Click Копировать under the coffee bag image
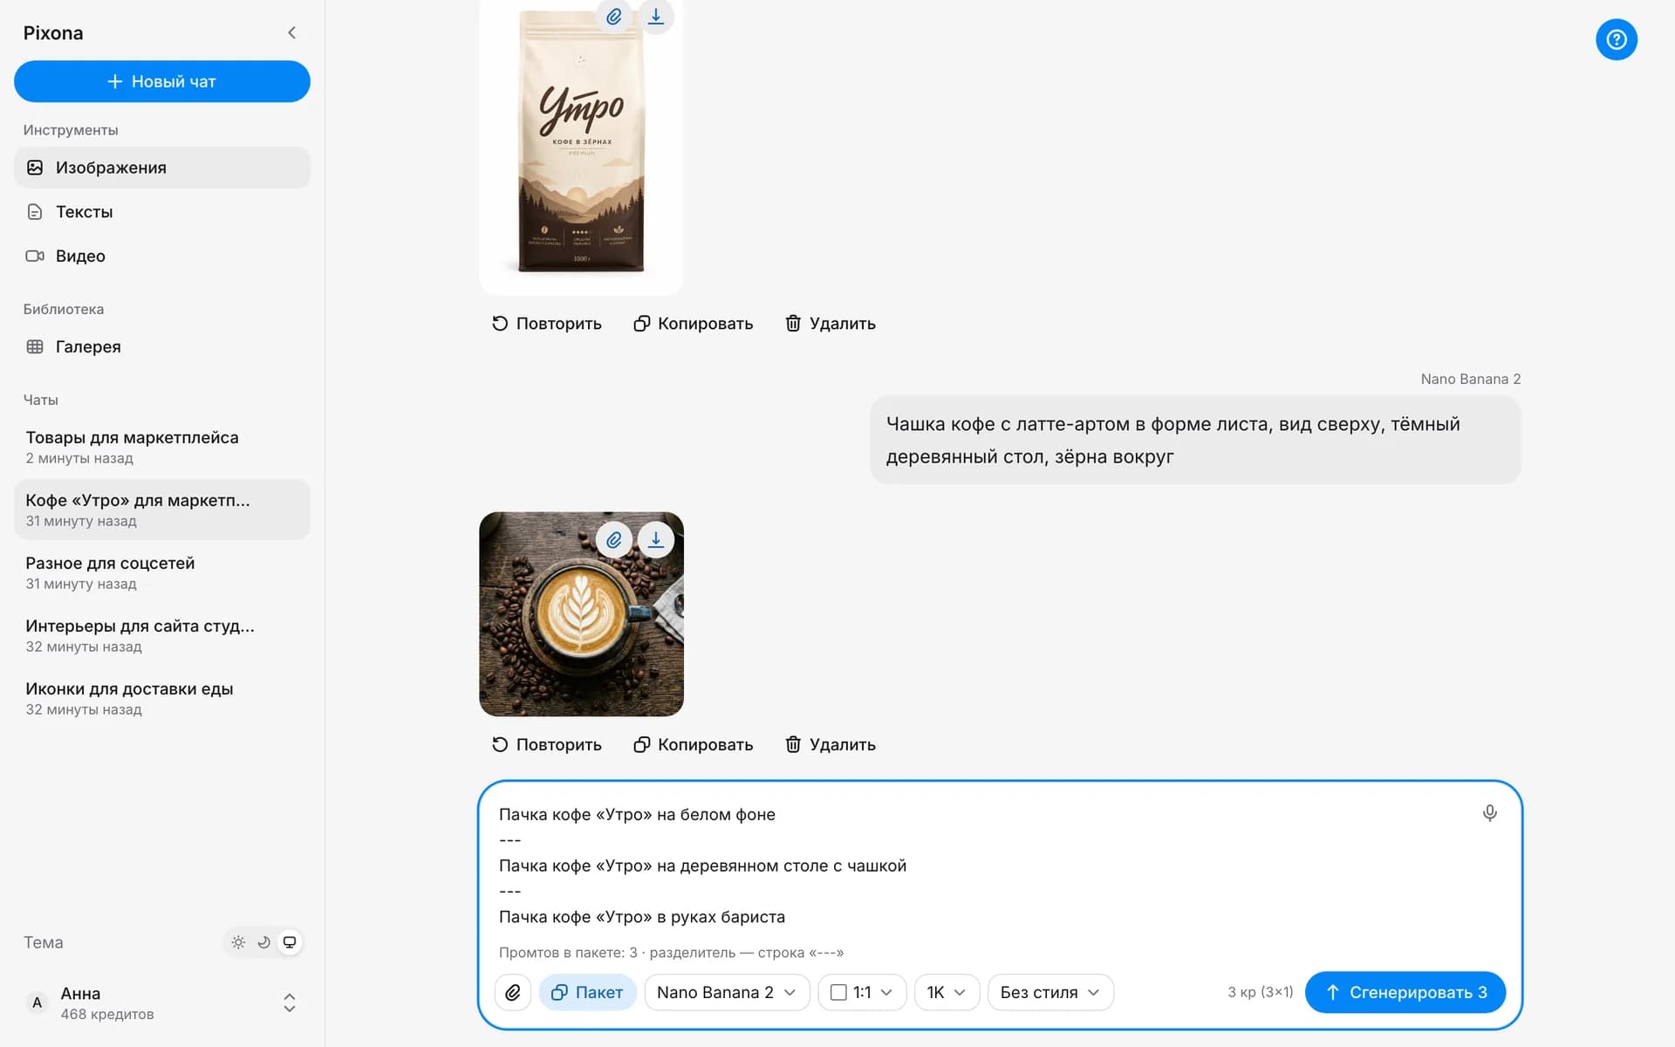Viewport: 1675px width, 1047px height. [694, 324]
